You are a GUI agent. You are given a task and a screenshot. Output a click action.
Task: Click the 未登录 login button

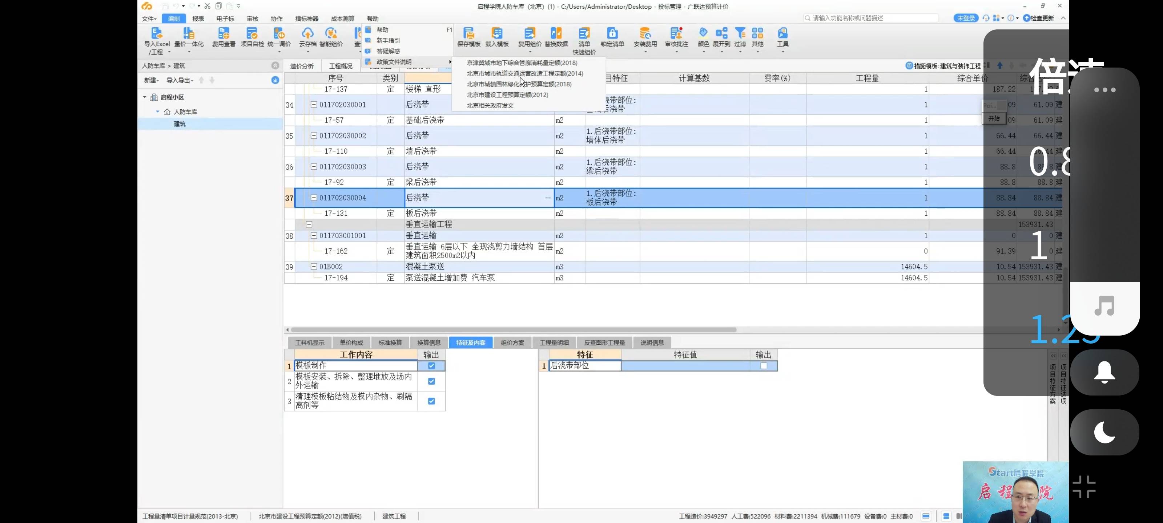[x=966, y=18]
